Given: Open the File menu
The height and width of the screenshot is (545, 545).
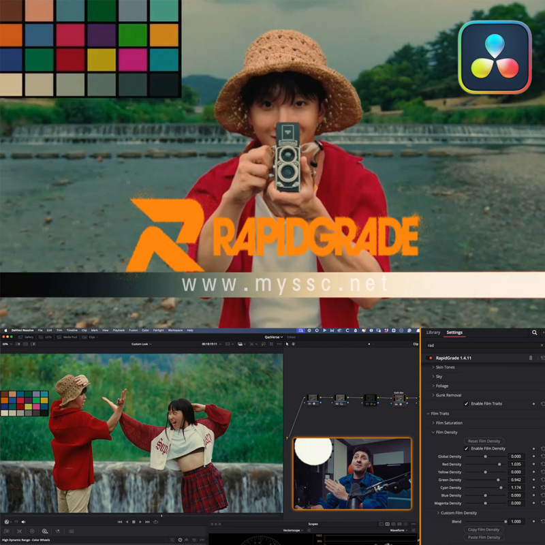Looking at the screenshot, I should (40, 330).
